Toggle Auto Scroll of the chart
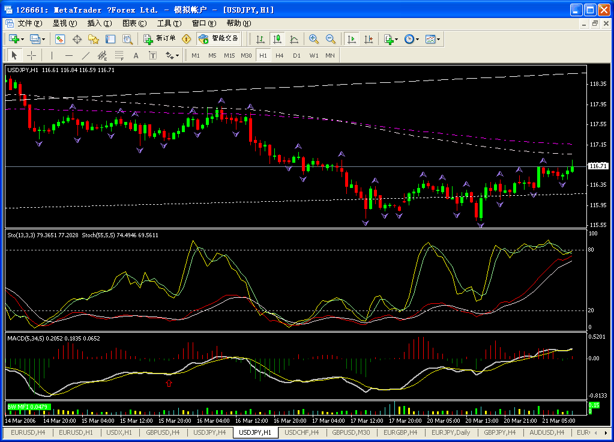This screenshot has height=442, width=614. (x=352, y=39)
